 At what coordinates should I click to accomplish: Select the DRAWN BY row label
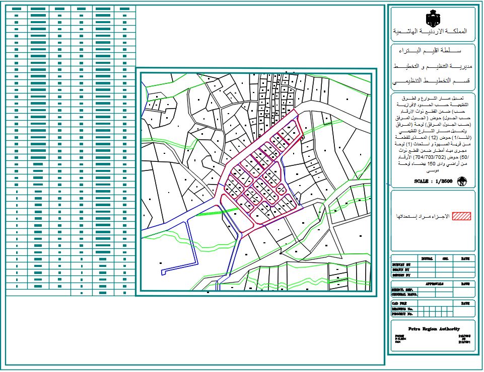[x=401, y=270]
